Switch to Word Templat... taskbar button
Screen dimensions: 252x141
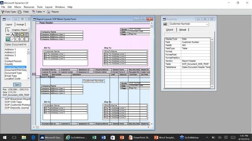click(165, 137)
